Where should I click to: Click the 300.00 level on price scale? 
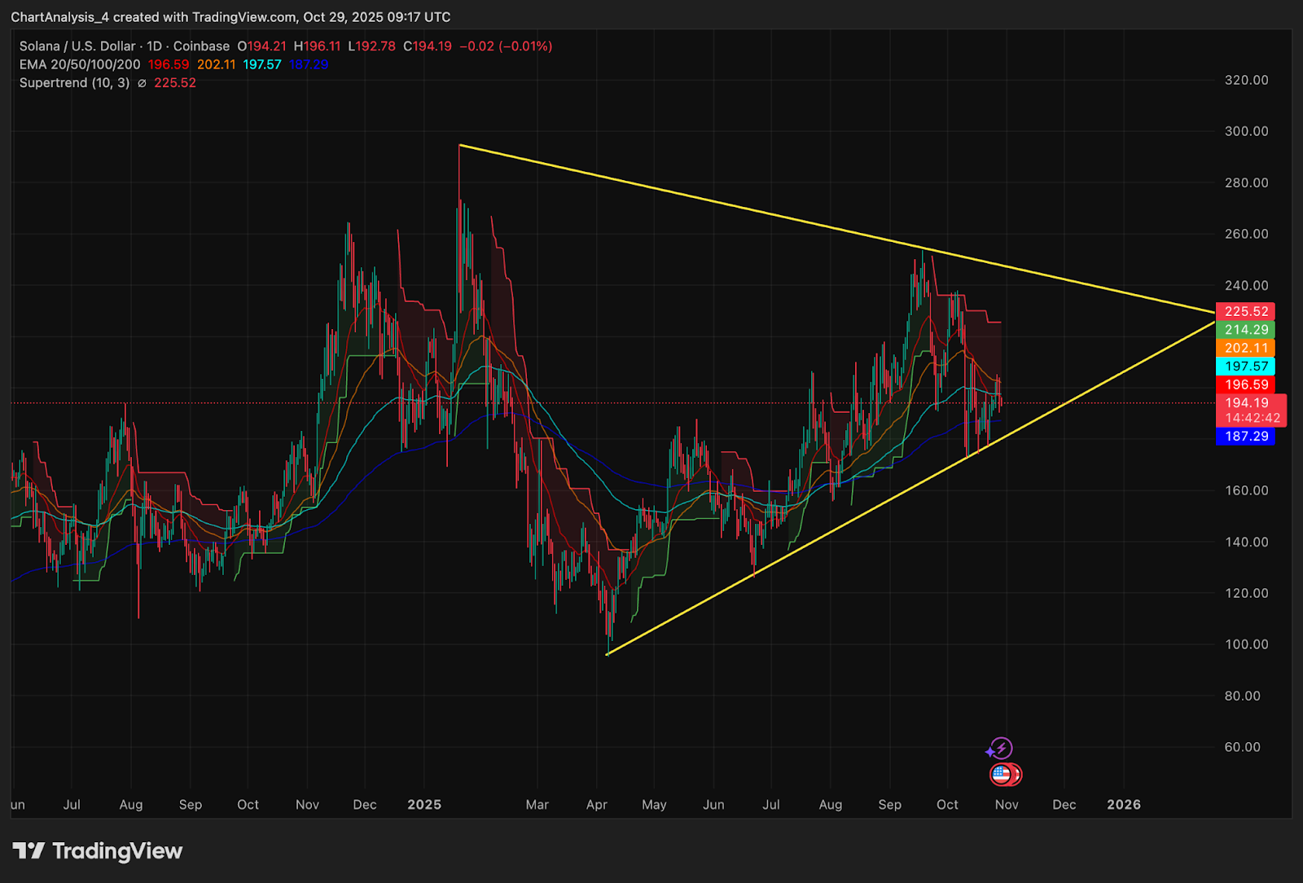pyautogui.click(x=1246, y=131)
